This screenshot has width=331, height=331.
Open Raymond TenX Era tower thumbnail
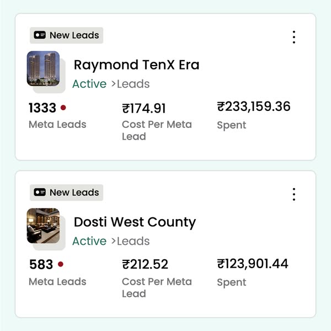43,68
